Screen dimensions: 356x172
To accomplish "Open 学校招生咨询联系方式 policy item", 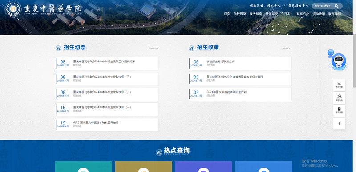I will tap(240, 63).
